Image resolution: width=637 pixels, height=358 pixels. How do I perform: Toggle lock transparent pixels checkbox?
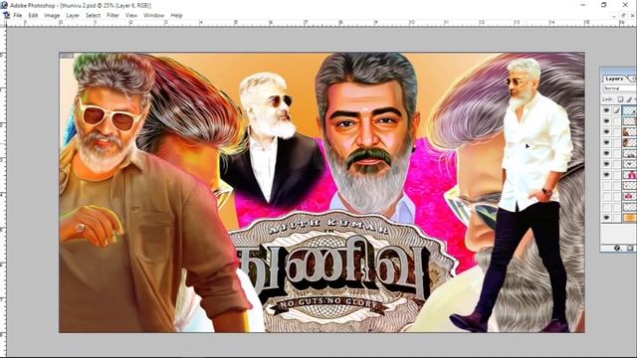(x=620, y=99)
